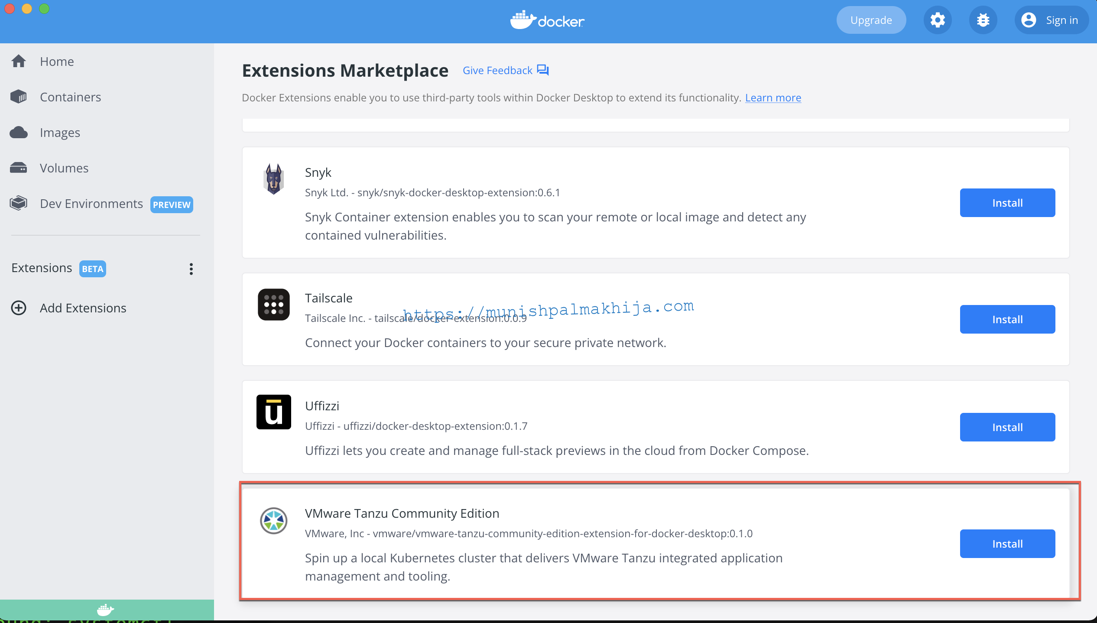1097x623 pixels.
Task: Click the Uffizzi logo
Action: [x=273, y=412]
